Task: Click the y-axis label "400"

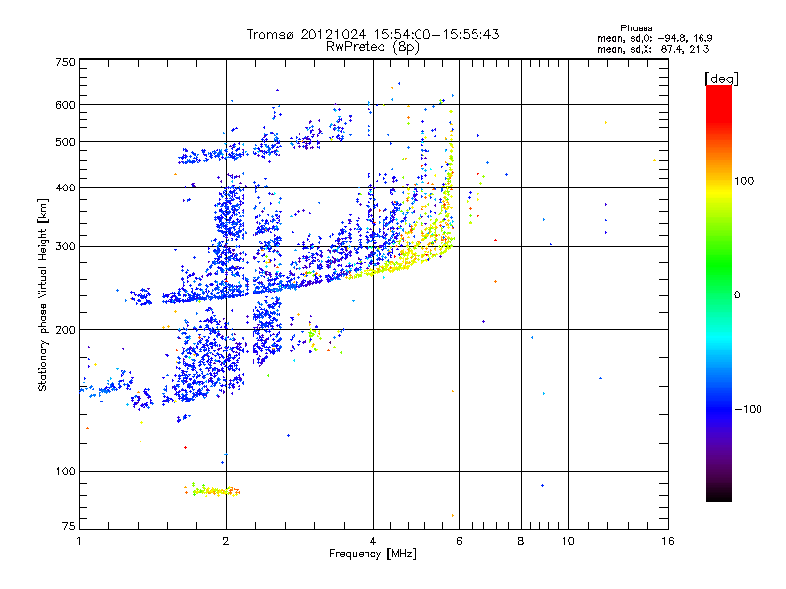Action: click(65, 187)
